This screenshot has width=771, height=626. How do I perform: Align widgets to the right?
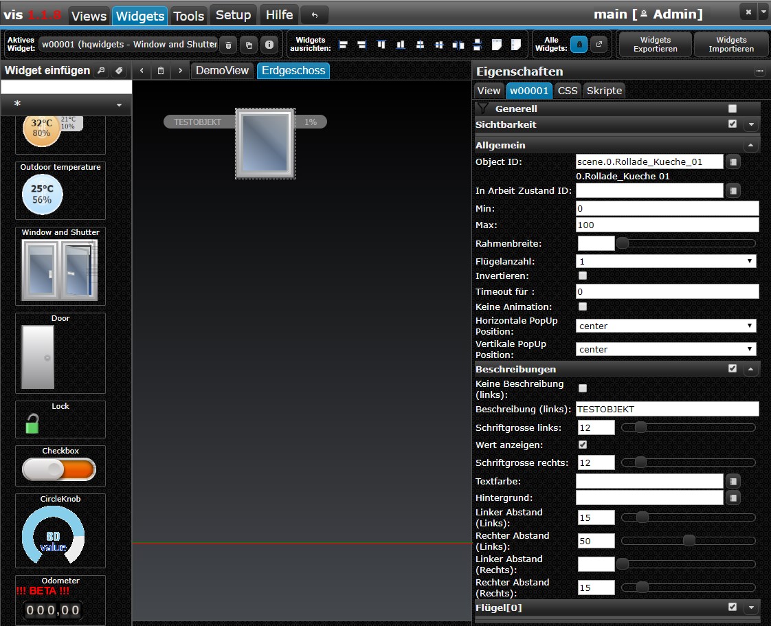pyautogui.click(x=362, y=45)
